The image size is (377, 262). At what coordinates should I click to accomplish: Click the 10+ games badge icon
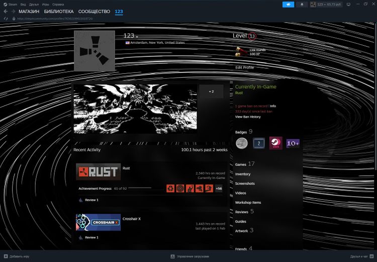coord(293,143)
